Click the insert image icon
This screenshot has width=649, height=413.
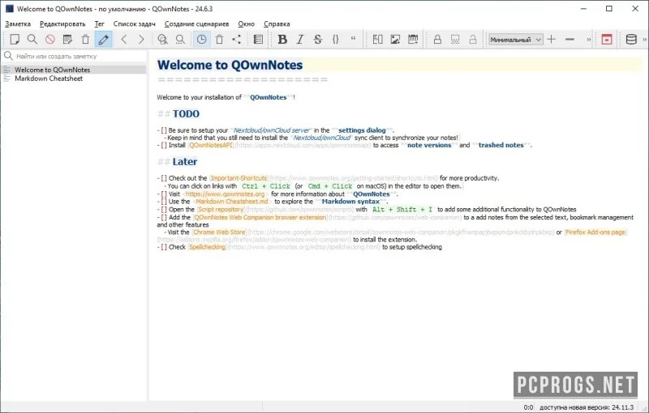pos(395,39)
